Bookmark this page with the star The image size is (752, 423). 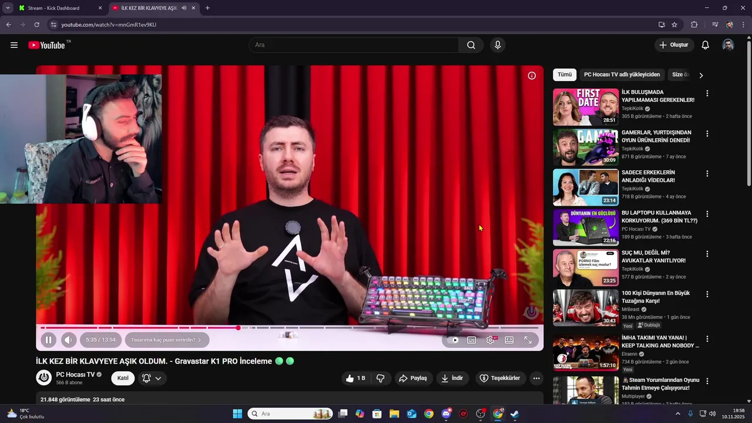pyautogui.click(x=674, y=25)
